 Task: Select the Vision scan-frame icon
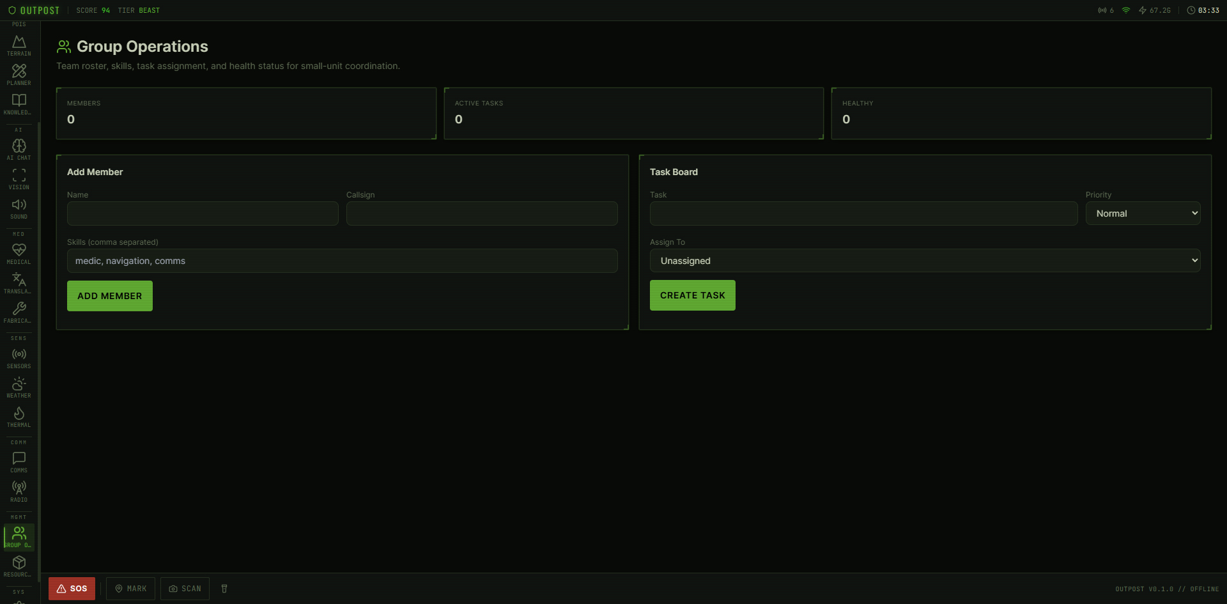point(19,179)
